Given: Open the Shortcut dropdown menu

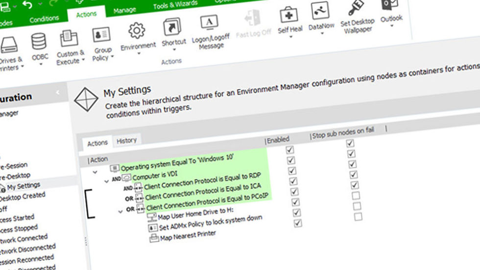Looking at the screenshot, I should point(174,49).
